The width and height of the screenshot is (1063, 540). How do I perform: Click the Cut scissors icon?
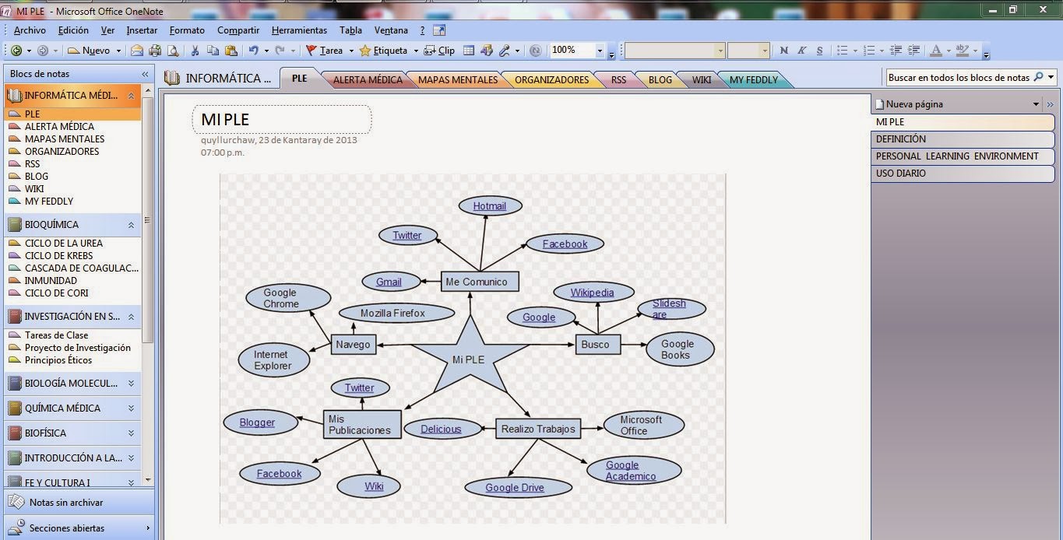(195, 51)
